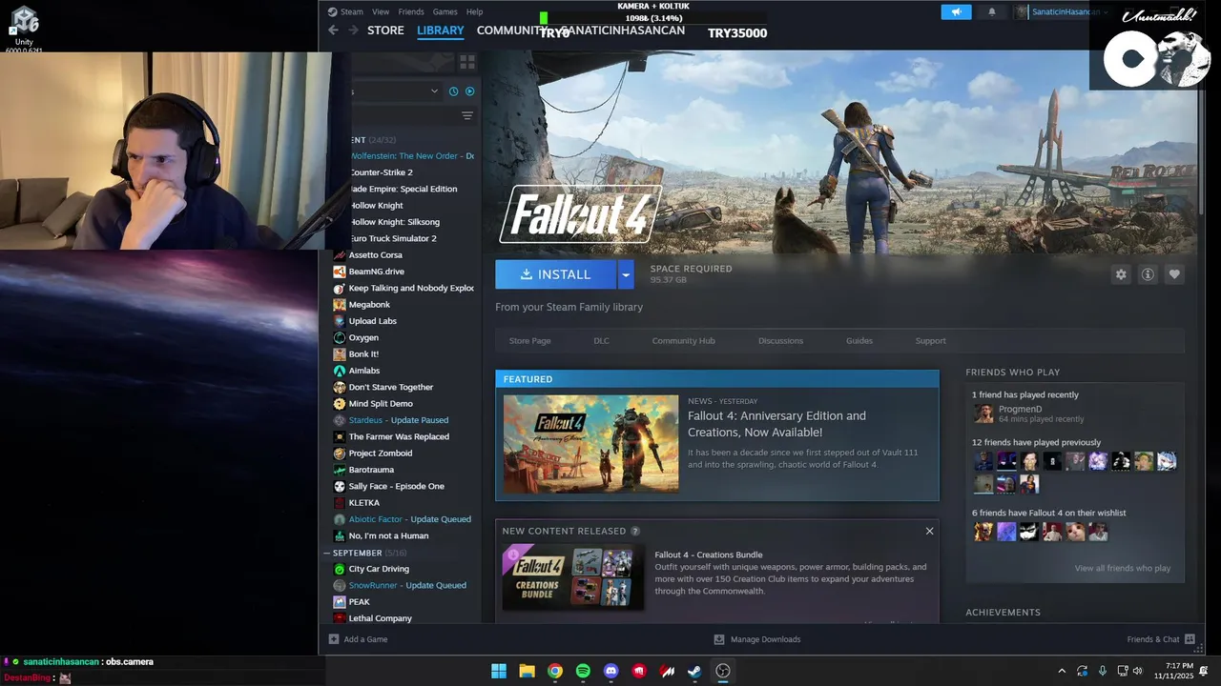Click View all friends who play
Image resolution: width=1221 pixels, height=686 pixels.
pos(1122,569)
